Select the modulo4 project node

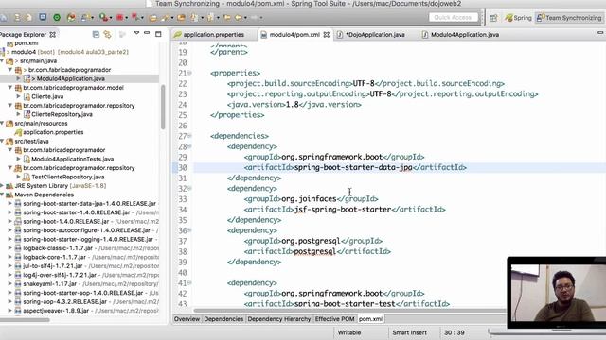23,52
